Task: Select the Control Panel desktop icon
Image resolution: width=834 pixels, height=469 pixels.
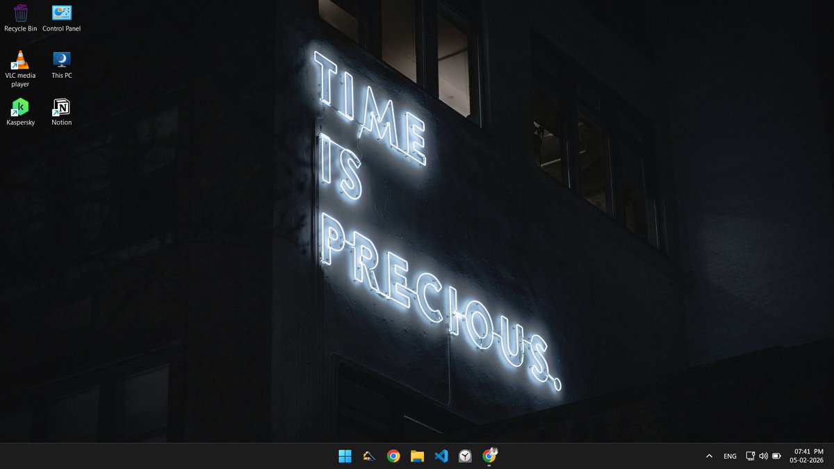Action: click(62, 17)
